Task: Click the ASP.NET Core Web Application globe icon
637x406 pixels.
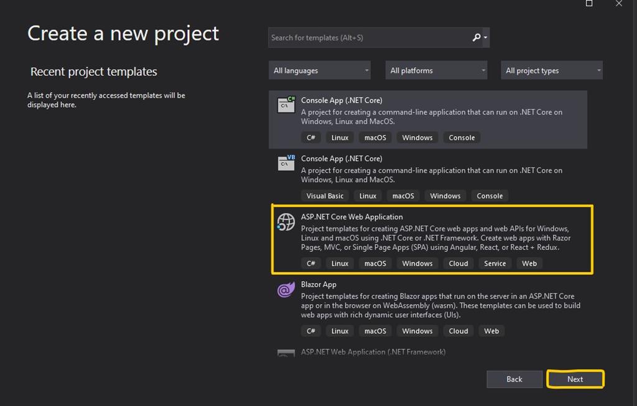Action: 286,223
